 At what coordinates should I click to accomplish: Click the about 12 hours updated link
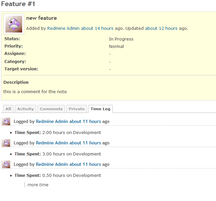click(x=161, y=28)
